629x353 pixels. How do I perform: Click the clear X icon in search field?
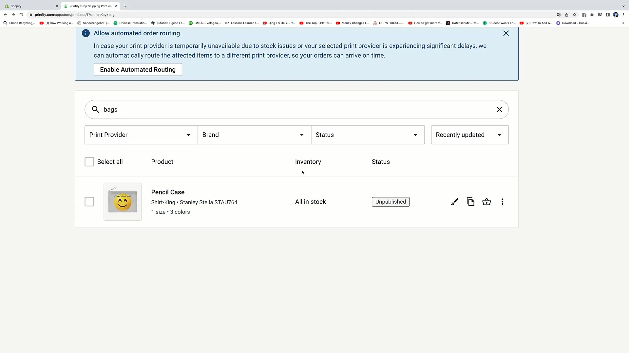click(499, 109)
